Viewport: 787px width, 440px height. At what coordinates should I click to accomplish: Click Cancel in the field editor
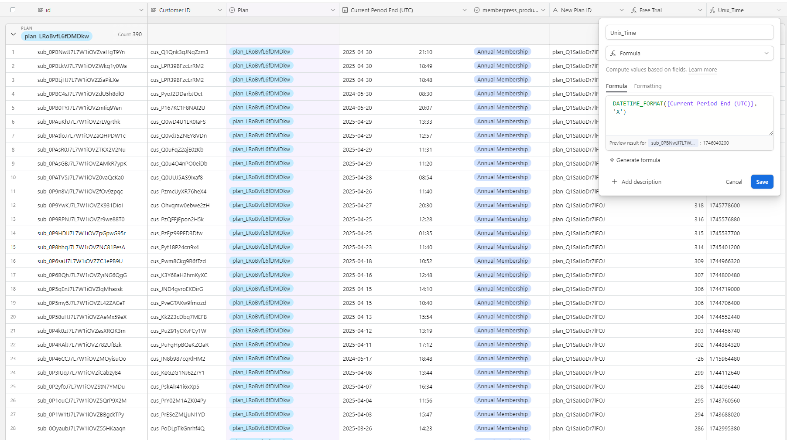[x=734, y=182]
